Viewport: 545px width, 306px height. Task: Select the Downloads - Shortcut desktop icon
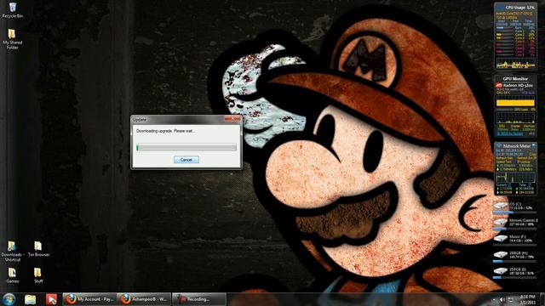pos(12,252)
